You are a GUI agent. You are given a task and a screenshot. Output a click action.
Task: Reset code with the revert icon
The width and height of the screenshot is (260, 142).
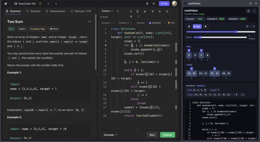click(x=160, y=11)
